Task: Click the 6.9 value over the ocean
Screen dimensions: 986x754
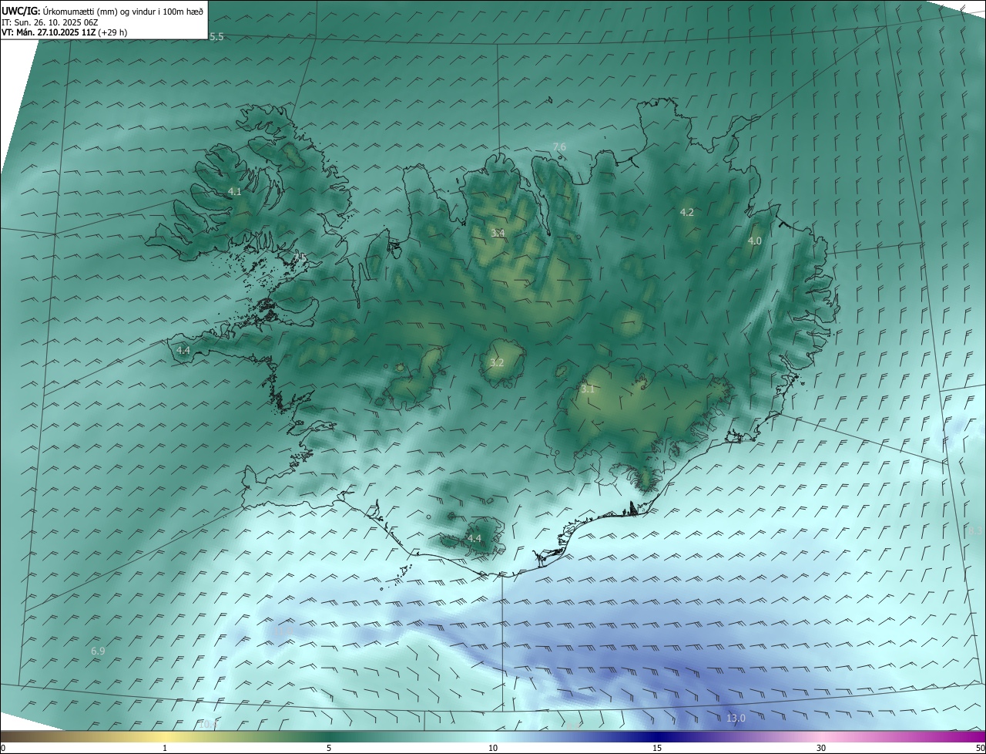Action: point(98,651)
